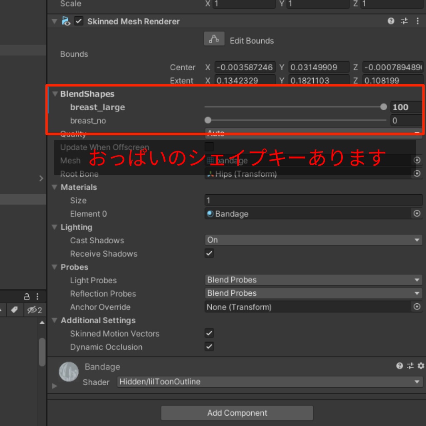Screen dimensions: 426x426
Task: Open Bandage material gear settings
Action: [x=421, y=366]
